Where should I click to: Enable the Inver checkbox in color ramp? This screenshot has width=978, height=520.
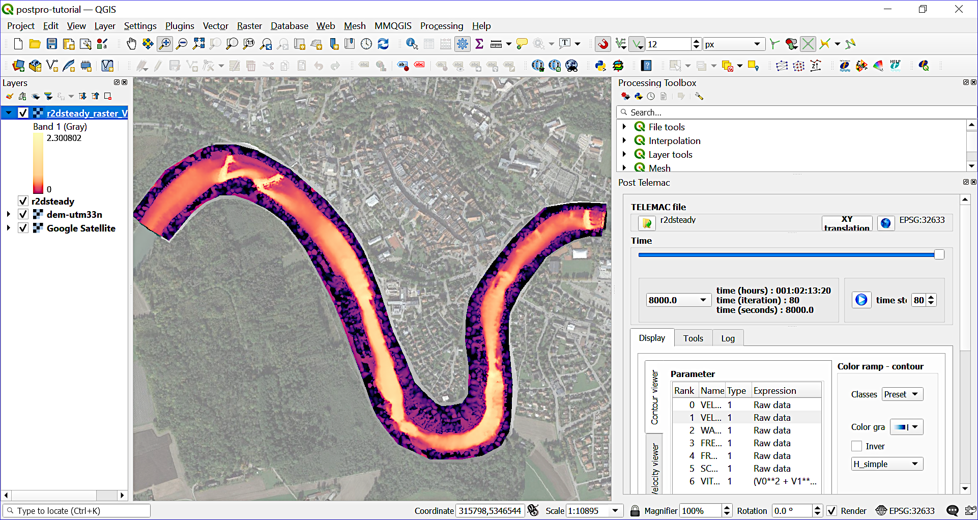click(x=857, y=446)
